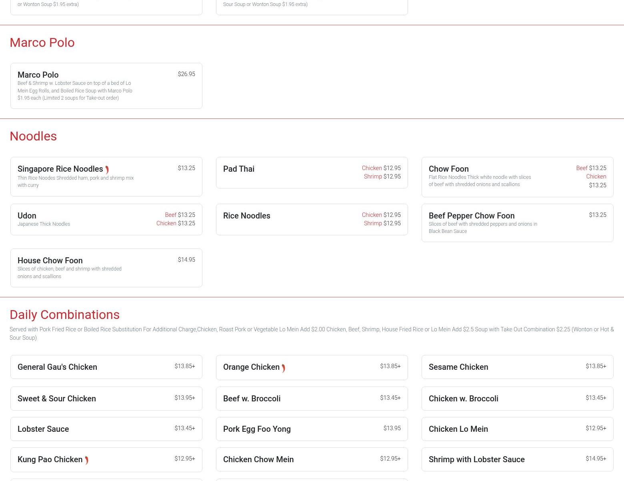
Task: Open Beef Pepper Chow Foon item
Action: click(517, 222)
